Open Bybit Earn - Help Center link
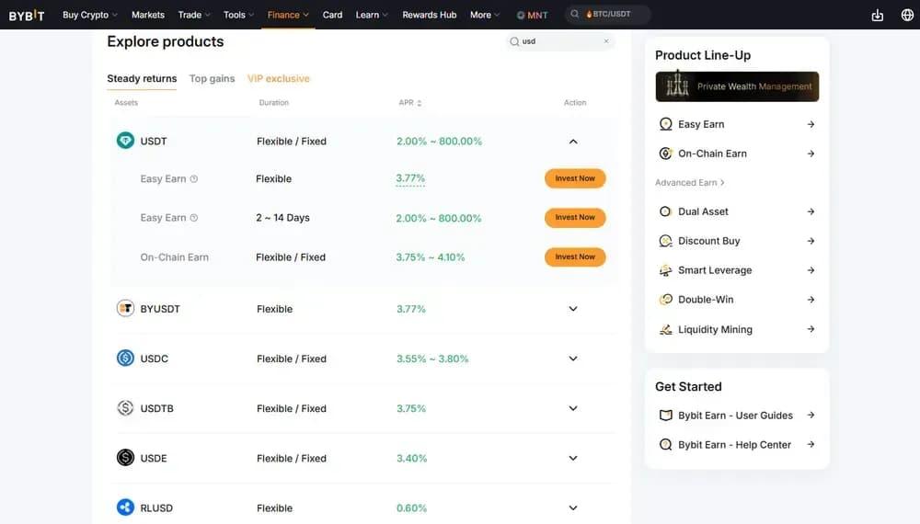Viewport: 920px width, 524px height. 734,445
